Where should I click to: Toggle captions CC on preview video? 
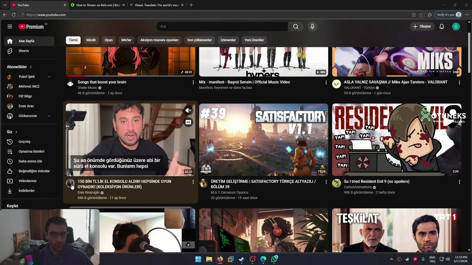click(188, 122)
